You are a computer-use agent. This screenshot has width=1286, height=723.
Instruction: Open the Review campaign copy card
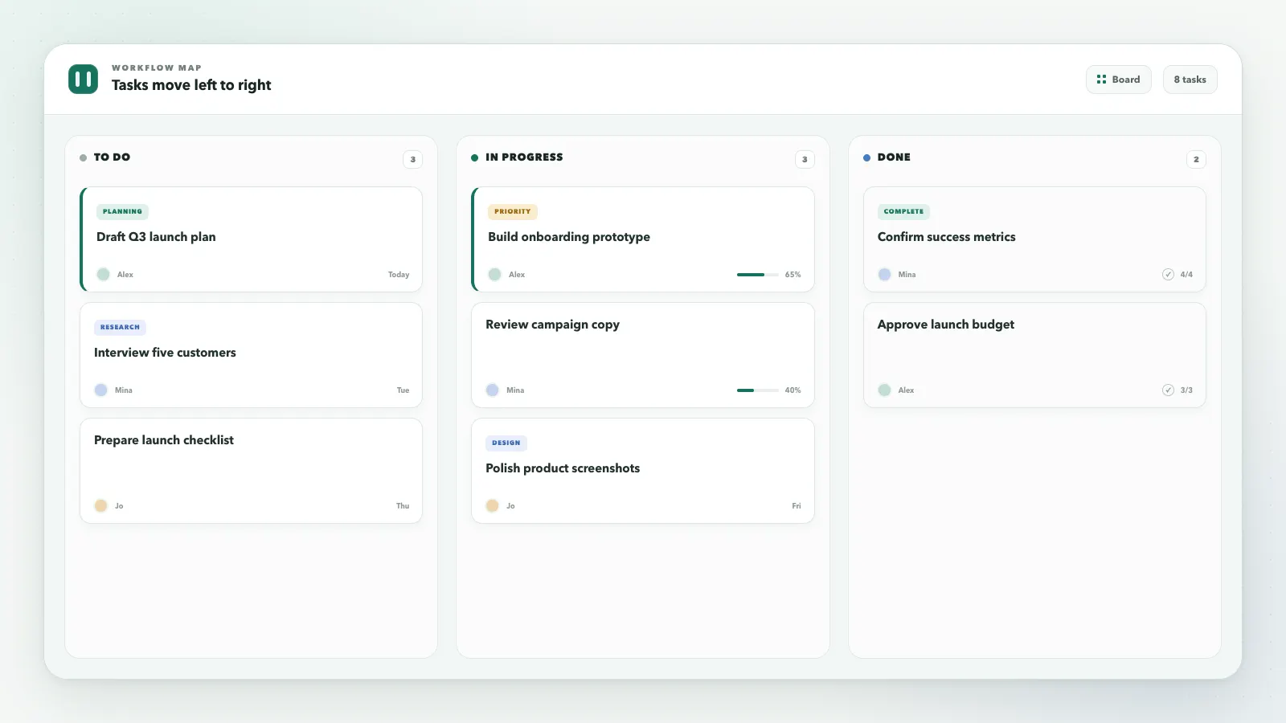[x=643, y=355]
